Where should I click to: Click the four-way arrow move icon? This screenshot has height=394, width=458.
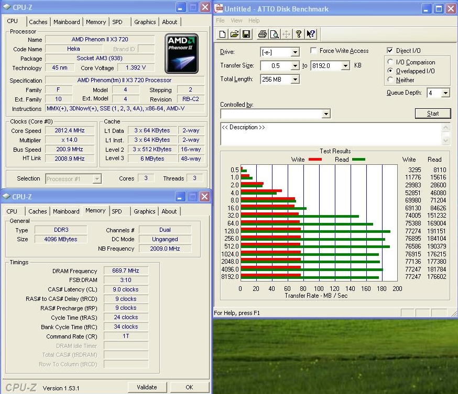pyautogui.click(x=286, y=35)
